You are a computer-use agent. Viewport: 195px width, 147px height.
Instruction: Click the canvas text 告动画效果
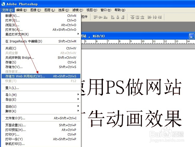pos(135,119)
